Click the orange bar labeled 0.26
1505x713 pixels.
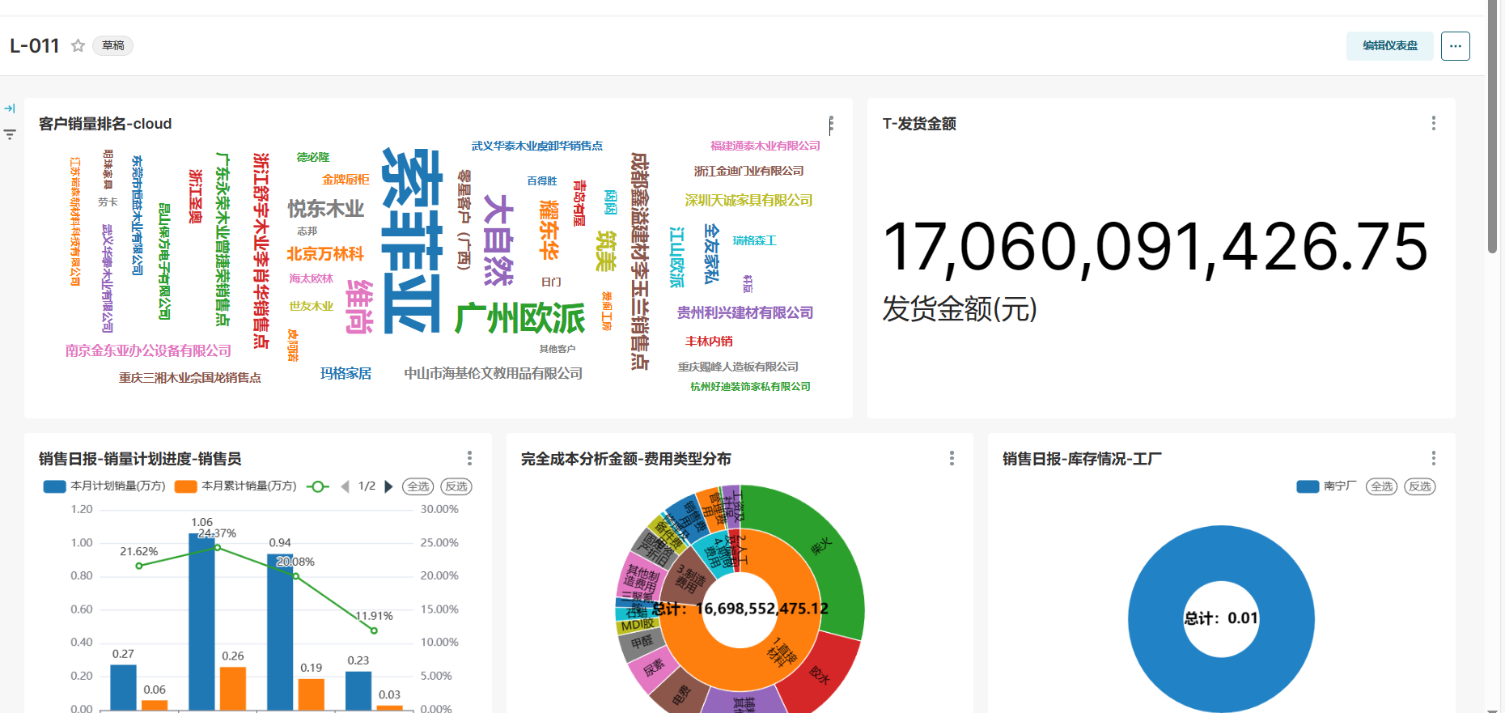click(233, 689)
